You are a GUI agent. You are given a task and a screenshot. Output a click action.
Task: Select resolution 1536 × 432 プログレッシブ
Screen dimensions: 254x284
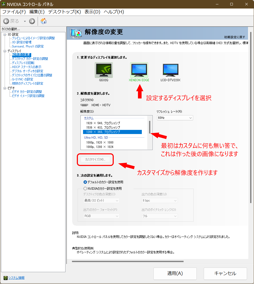[112, 128]
